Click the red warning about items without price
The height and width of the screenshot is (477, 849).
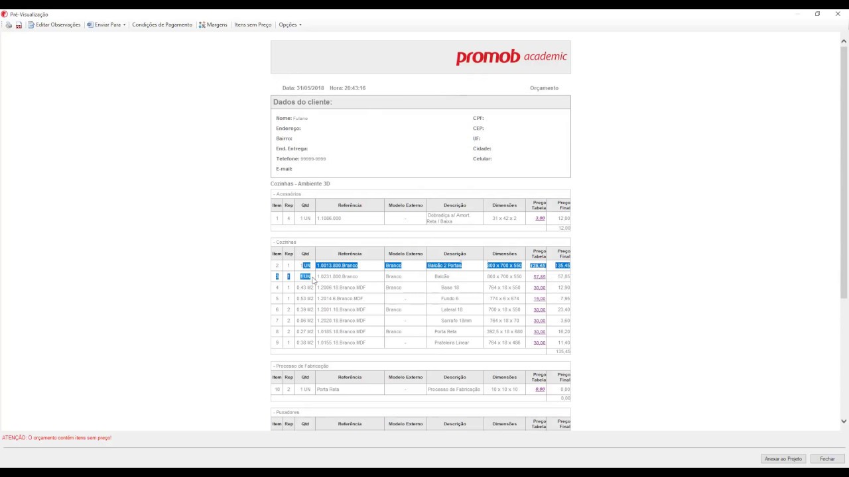[x=56, y=438]
